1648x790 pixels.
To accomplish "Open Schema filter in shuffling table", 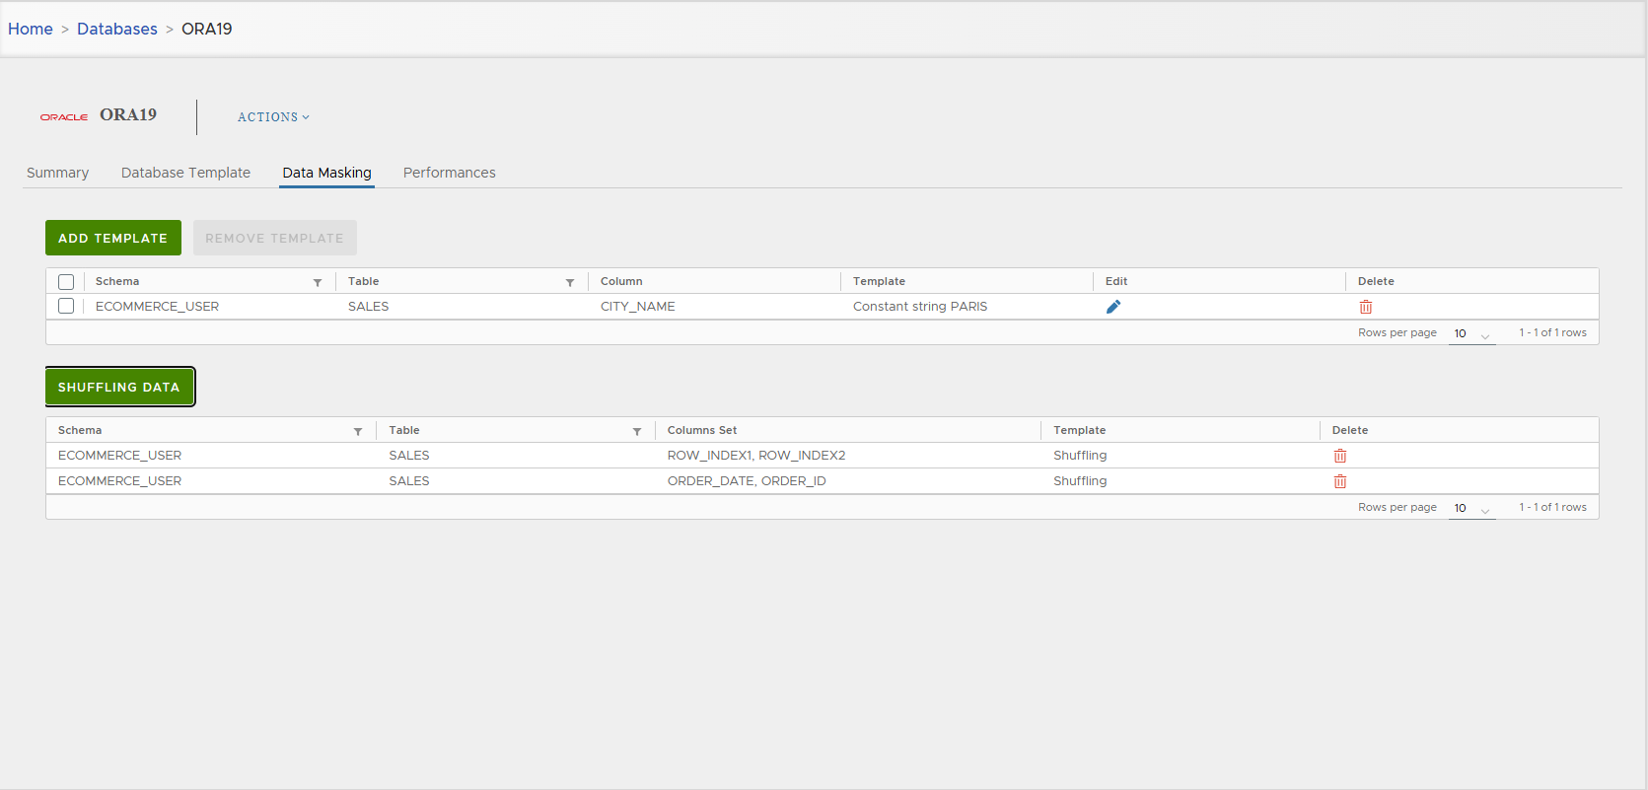I will coord(358,431).
